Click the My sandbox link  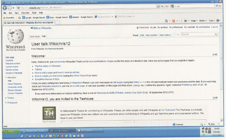tap(163, 27)
